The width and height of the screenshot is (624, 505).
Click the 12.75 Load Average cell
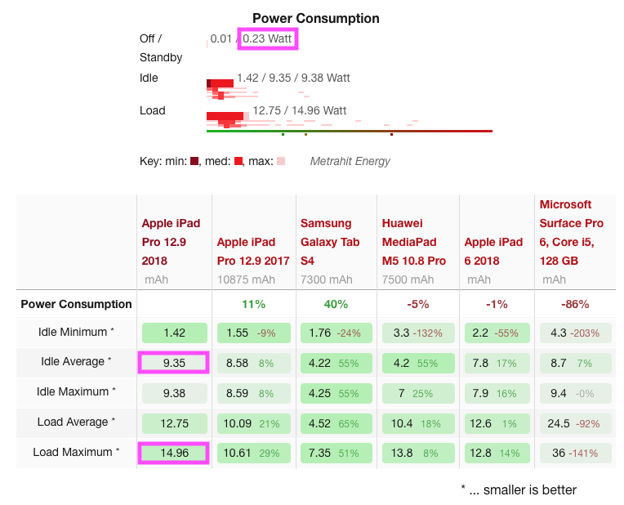[x=174, y=423]
